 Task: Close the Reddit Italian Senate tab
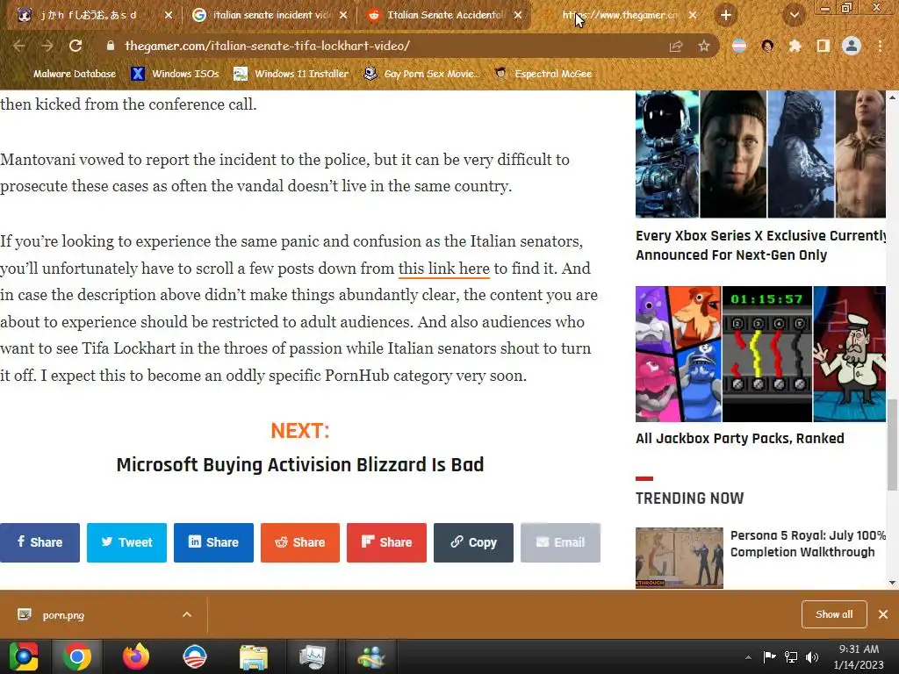[x=518, y=15]
